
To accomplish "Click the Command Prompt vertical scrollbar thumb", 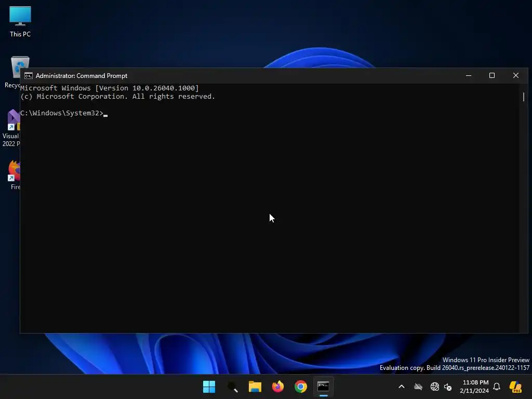I will (524, 97).
